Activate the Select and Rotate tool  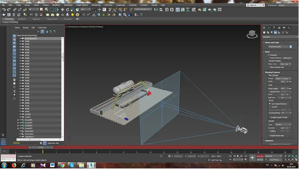point(68,9)
